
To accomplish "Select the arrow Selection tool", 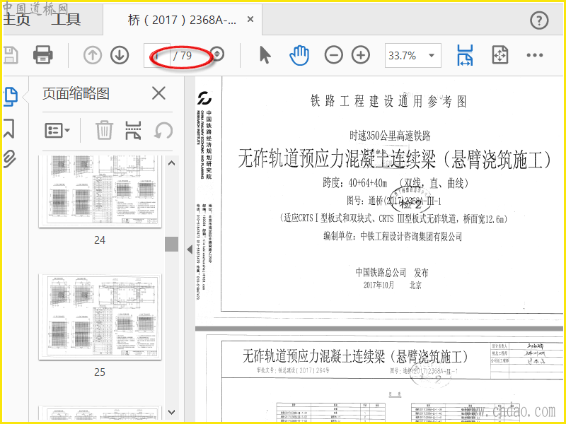I will click(x=265, y=55).
